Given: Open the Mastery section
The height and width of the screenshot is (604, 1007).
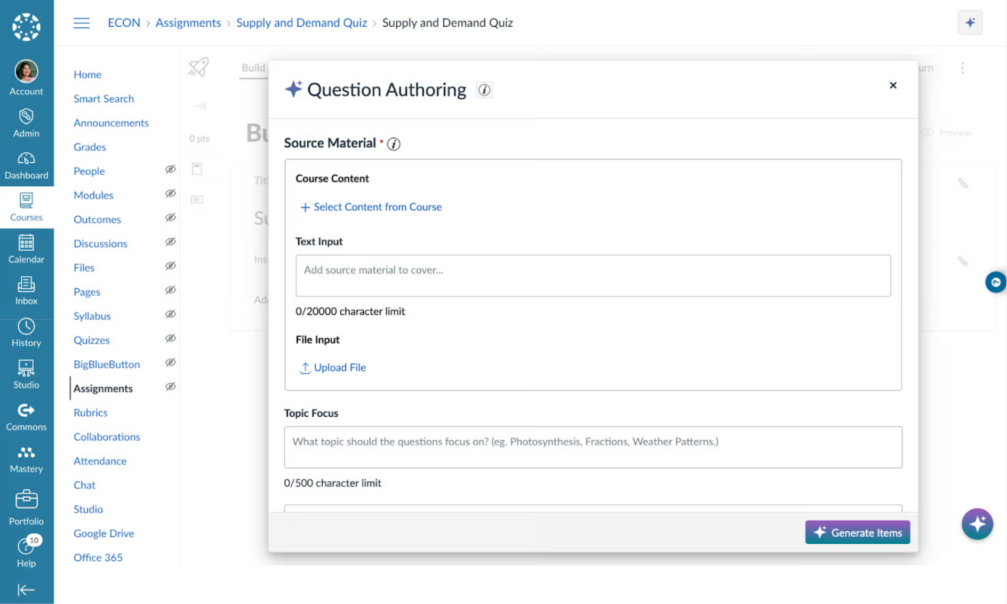Looking at the screenshot, I should (x=26, y=459).
